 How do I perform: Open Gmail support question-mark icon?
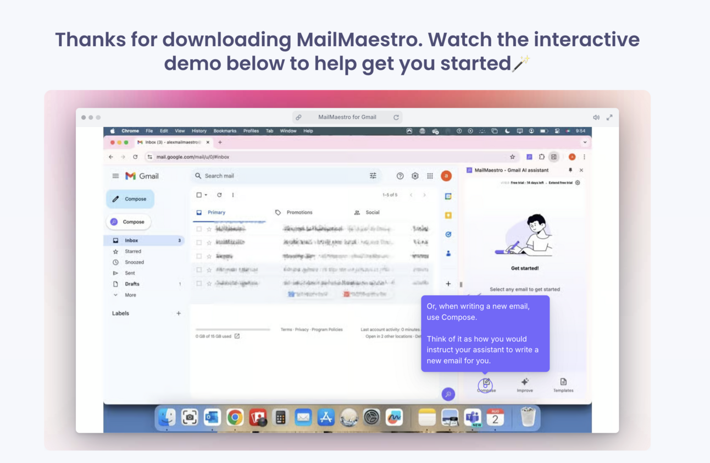pyautogui.click(x=400, y=176)
